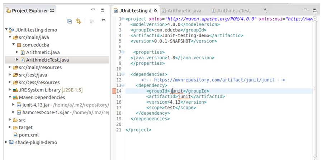
Task: Close the Project Explorer view tab
Action: (52, 10)
